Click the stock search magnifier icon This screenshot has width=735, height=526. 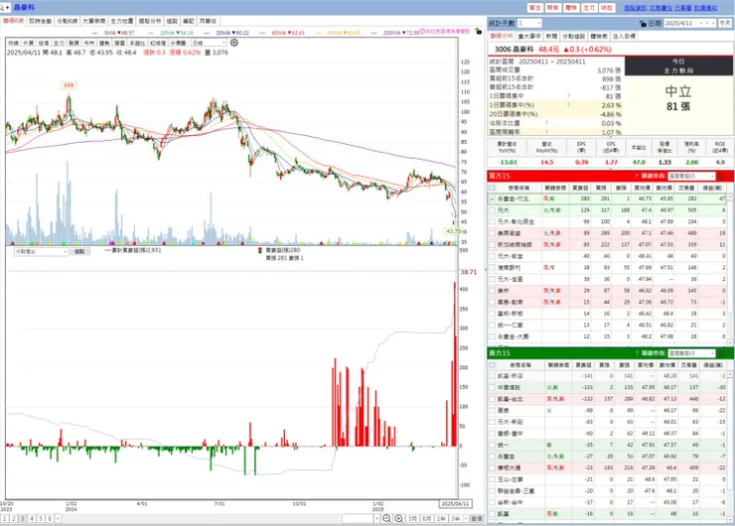[2, 8]
